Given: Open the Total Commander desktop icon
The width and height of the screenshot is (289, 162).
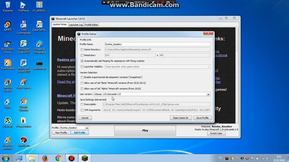Looking at the screenshot, I should (23, 27).
